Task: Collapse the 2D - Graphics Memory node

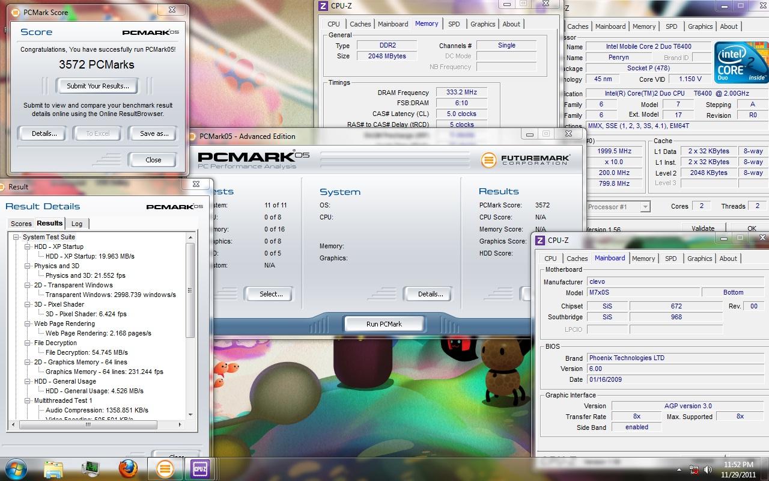Action: (x=28, y=362)
